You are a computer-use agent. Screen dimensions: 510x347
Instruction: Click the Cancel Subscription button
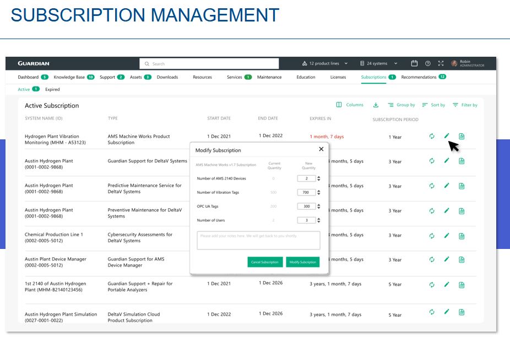click(265, 262)
